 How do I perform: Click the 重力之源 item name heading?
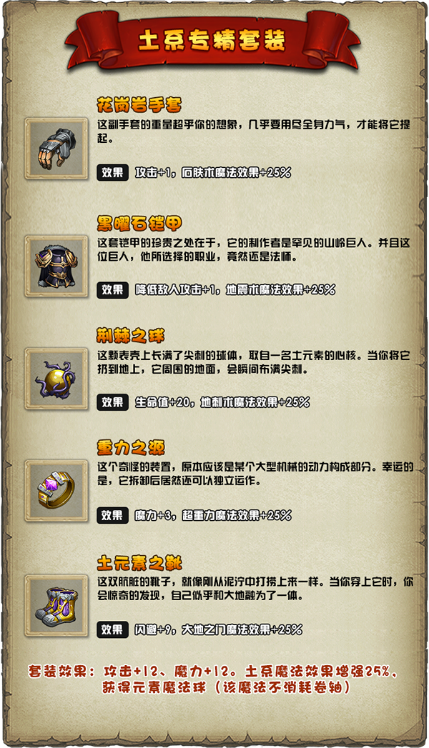pyautogui.click(x=131, y=448)
